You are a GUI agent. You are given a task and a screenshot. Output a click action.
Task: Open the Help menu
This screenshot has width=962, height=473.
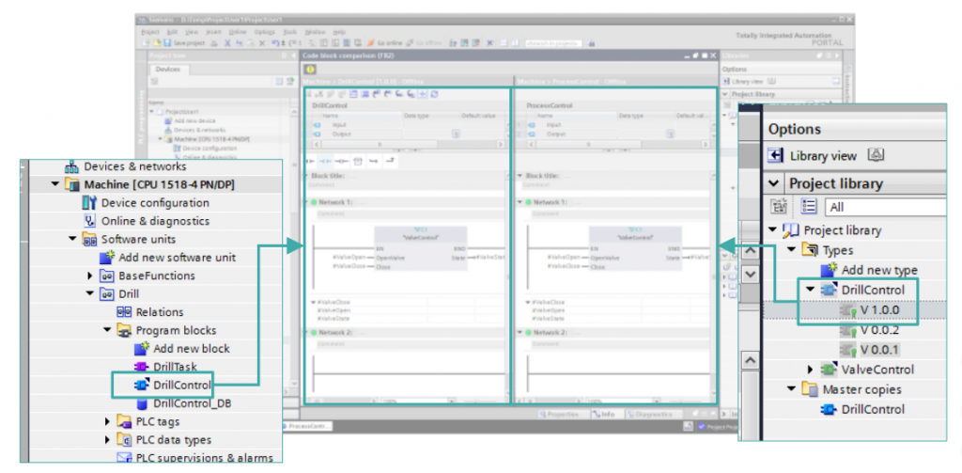point(339,31)
